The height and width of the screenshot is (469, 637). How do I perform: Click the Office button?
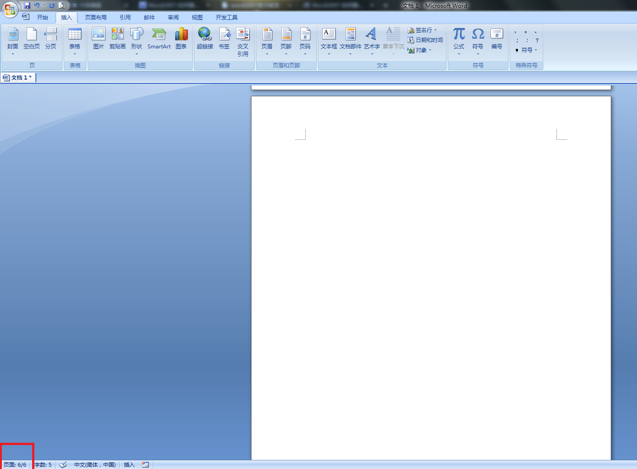(x=10, y=9)
